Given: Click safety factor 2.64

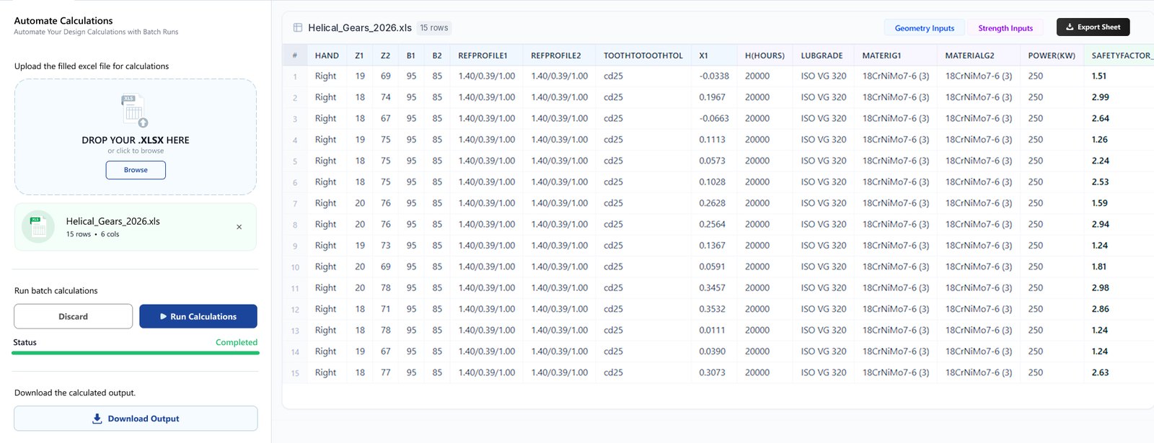Looking at the screenshot, I should (x=1100, y=118).
